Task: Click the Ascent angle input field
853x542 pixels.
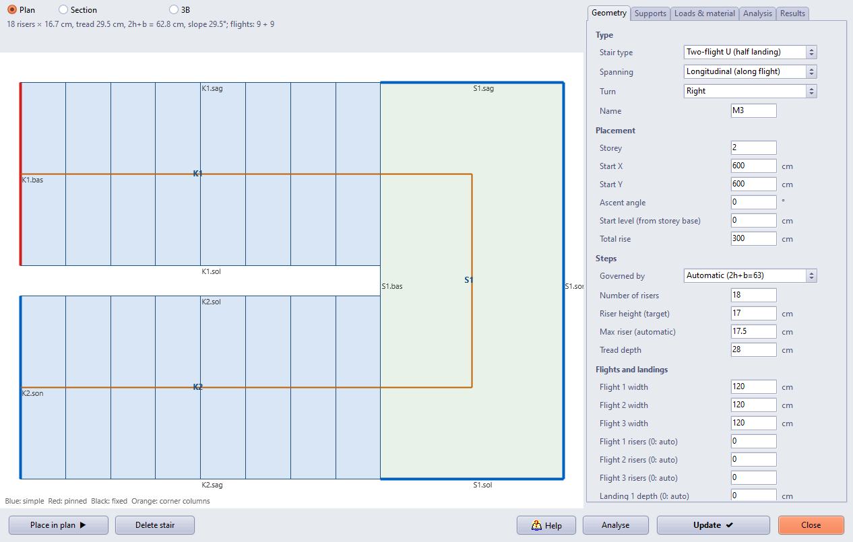Action: coord(754,203)
